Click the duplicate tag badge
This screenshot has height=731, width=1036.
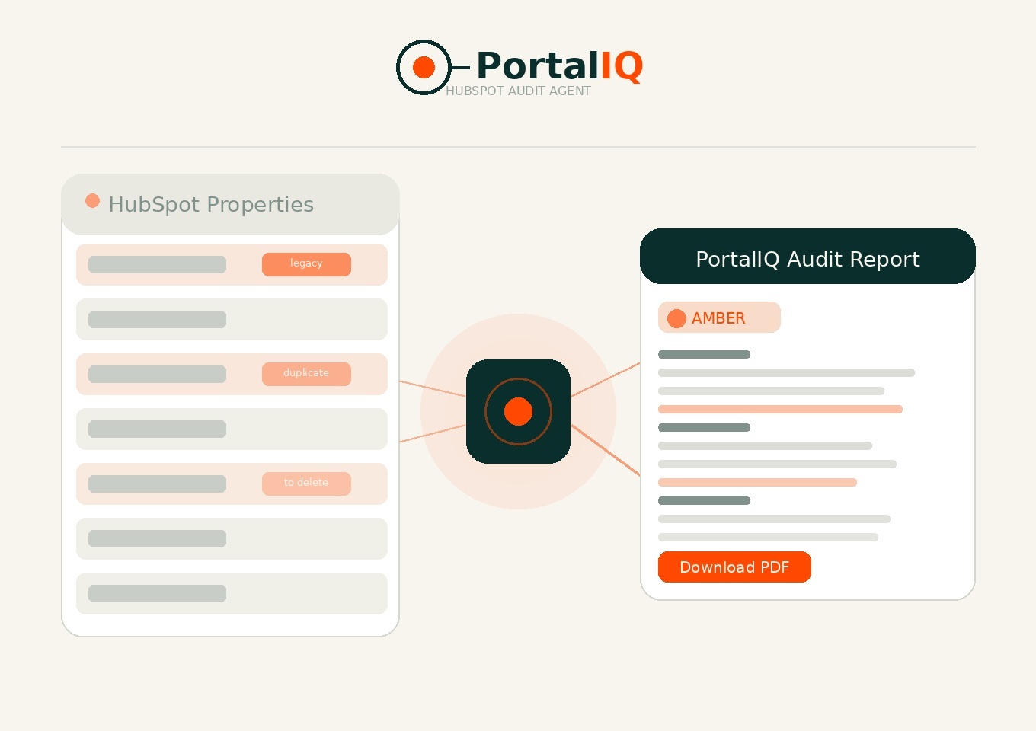pyautogui.click(x=306, y=373)
